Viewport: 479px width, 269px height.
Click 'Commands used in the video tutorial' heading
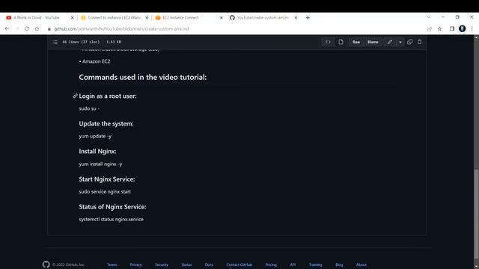143,77
